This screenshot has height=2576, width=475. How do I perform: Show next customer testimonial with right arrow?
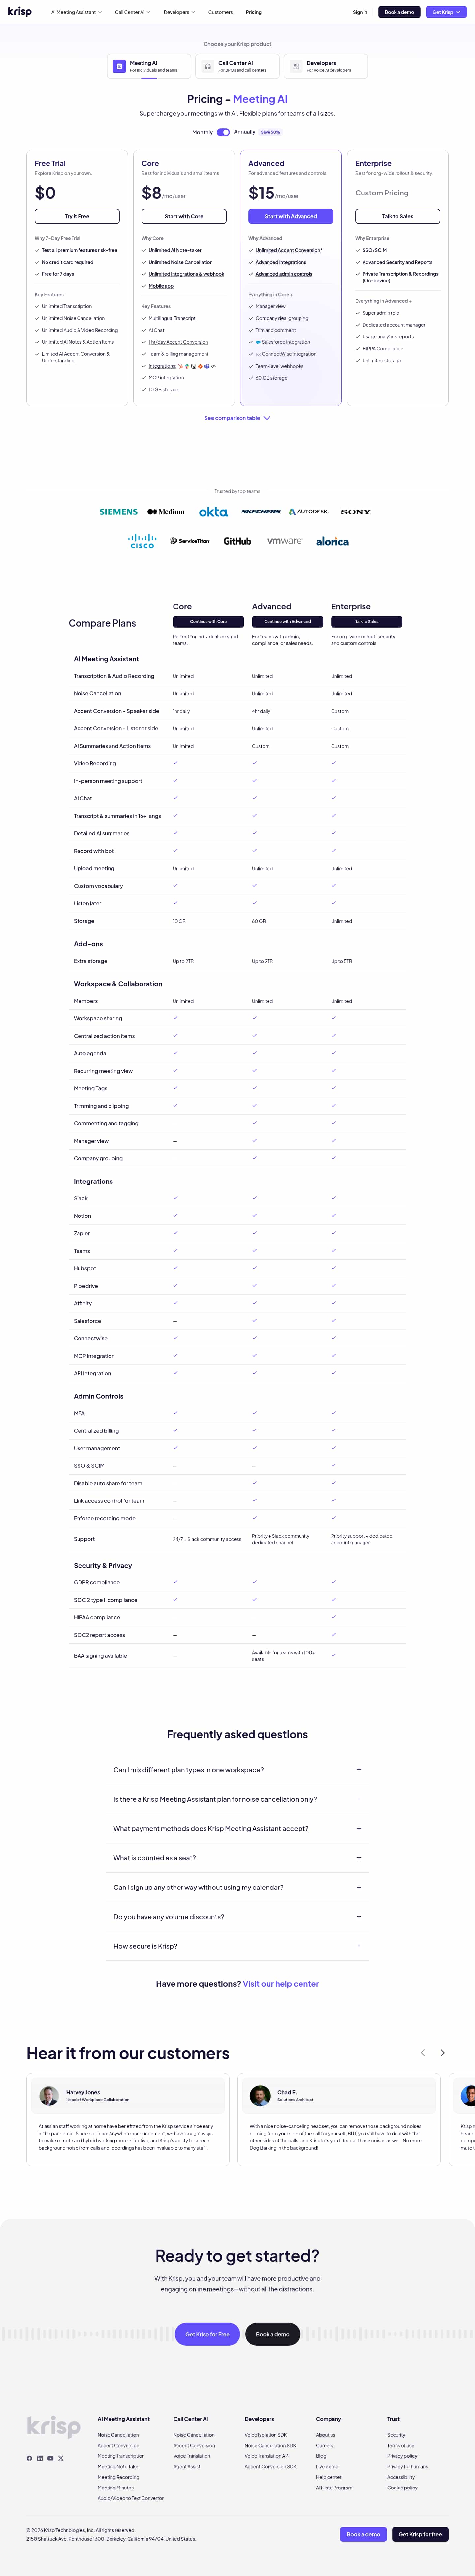[442, 2052]
